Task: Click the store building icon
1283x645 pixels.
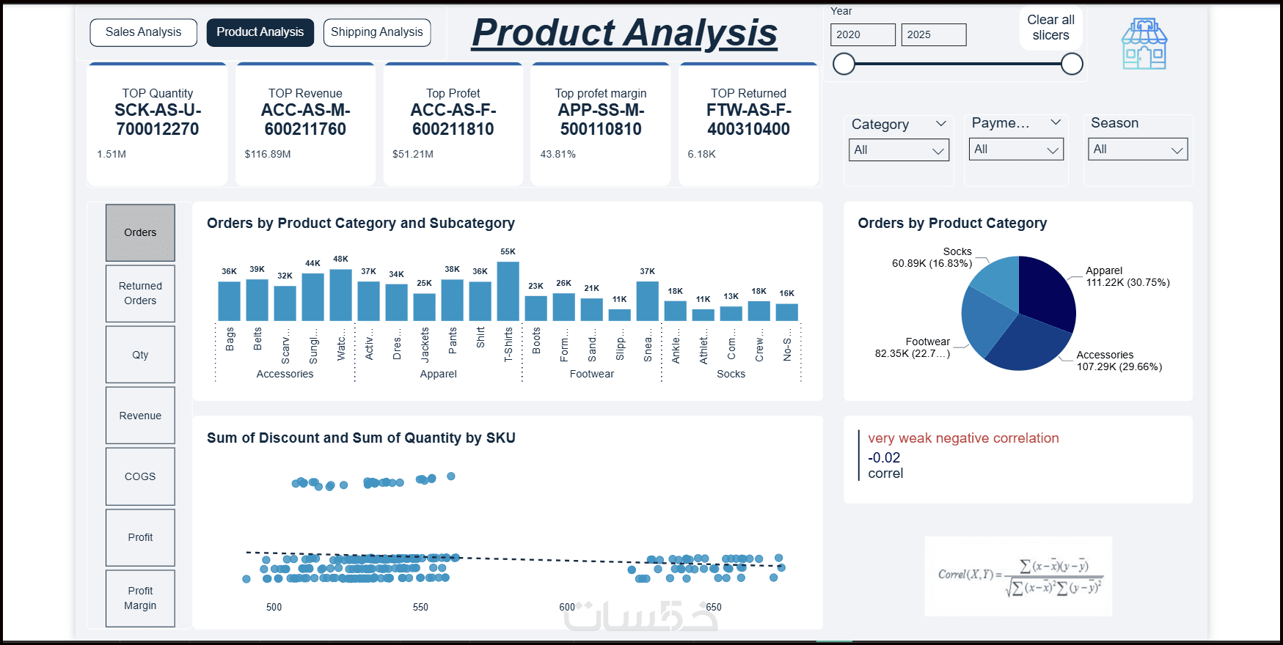Action: click(x=1144, y=44)
